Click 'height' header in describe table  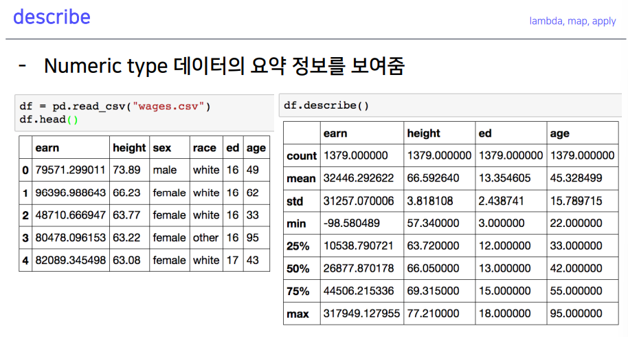click(x=423, y=133)
